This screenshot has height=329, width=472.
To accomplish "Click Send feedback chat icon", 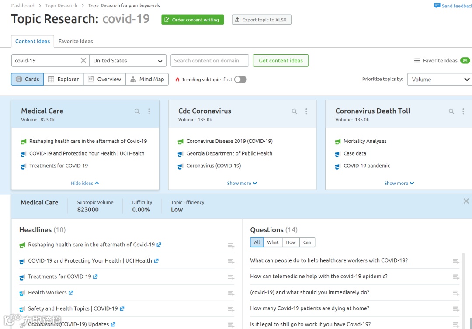I will tap(437, 5).
